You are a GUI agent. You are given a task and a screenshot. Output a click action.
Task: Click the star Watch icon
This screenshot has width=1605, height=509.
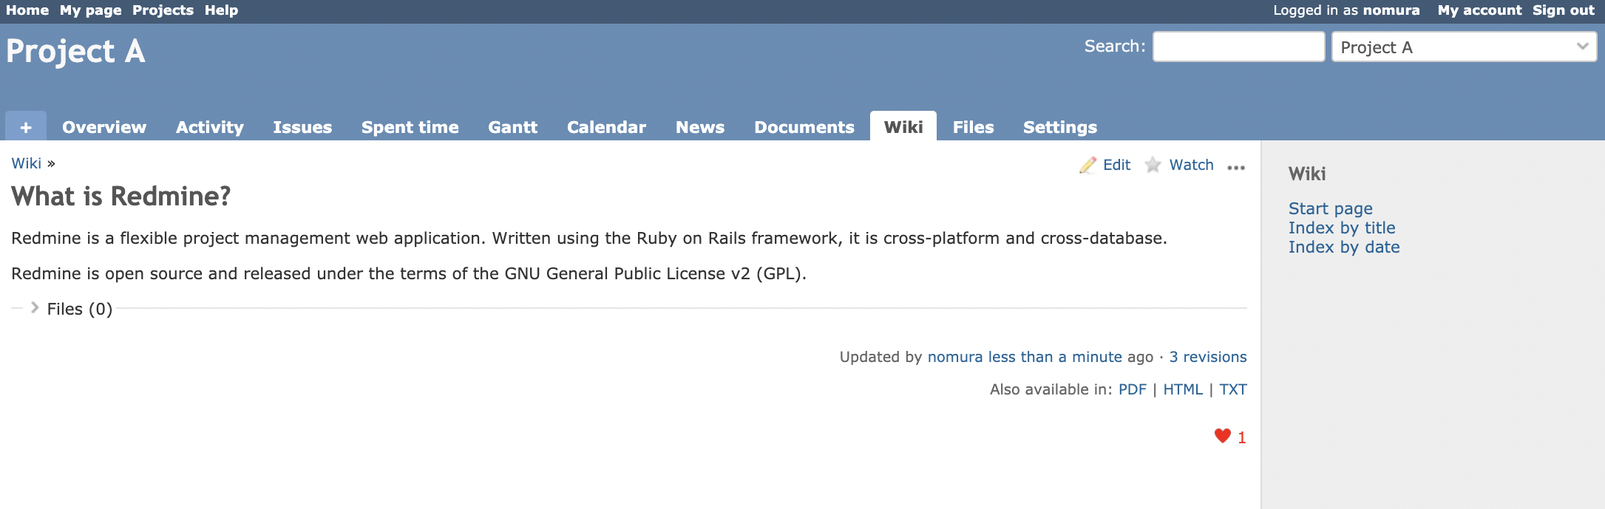click(x=1153, y=165)
